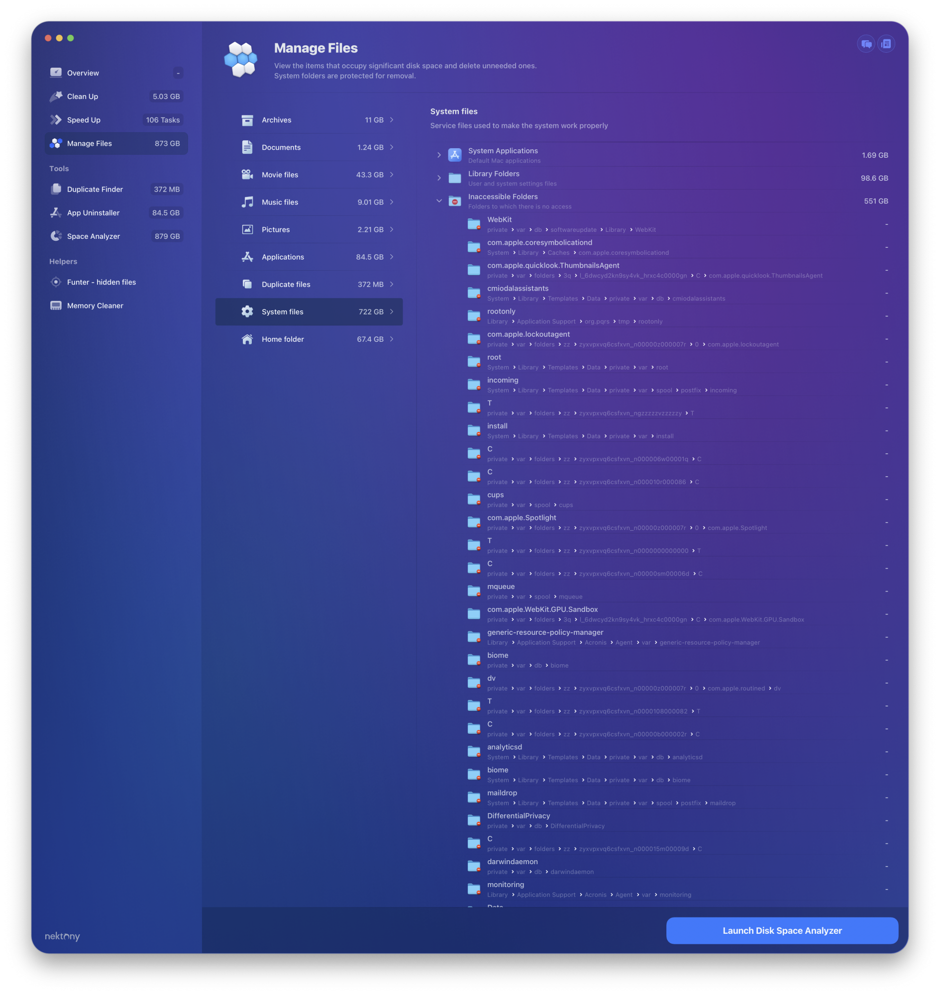Open Music files using its chevron
The image size is (940, 995).
(392, 202)
